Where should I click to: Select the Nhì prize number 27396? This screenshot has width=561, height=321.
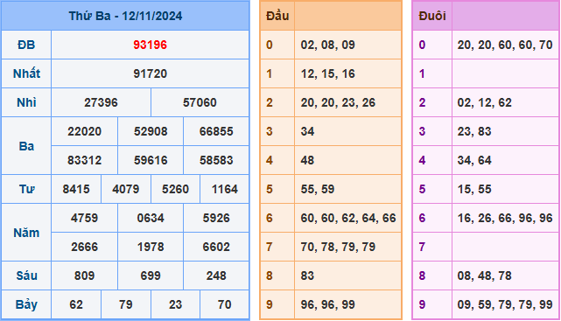pyautogui.click(x=101, y=102)
